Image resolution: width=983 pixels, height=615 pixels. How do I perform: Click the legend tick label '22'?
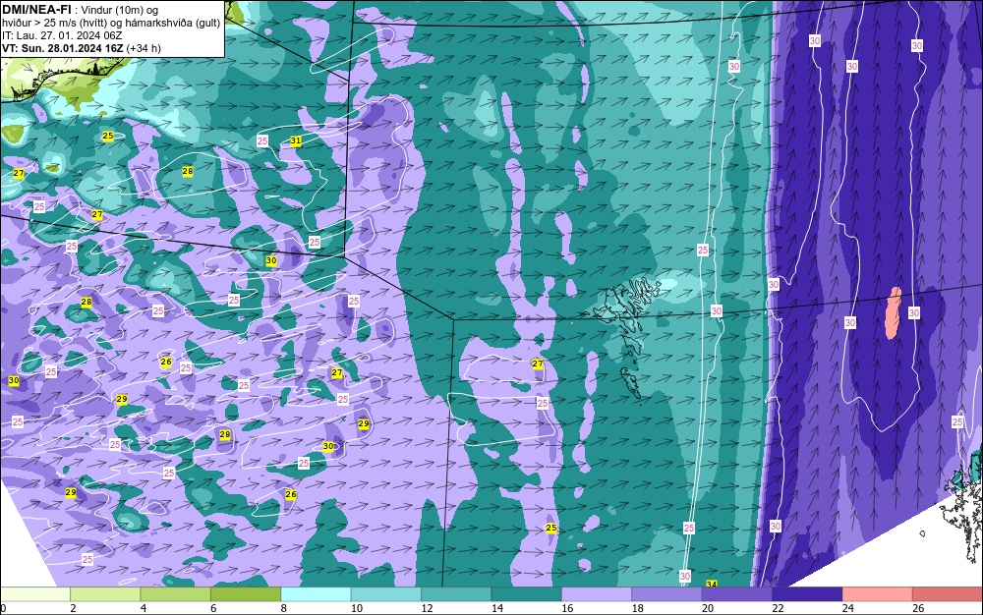(778, 608)
